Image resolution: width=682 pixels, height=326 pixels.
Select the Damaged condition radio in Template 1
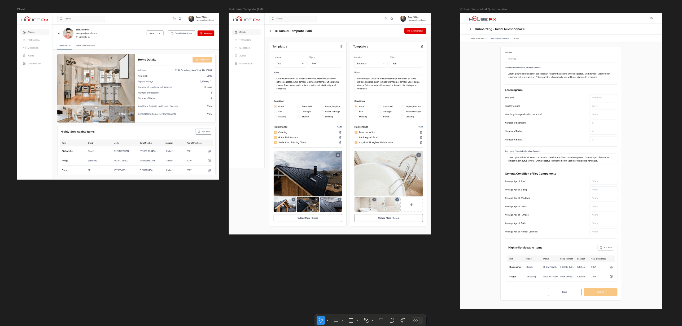(299, 112)
